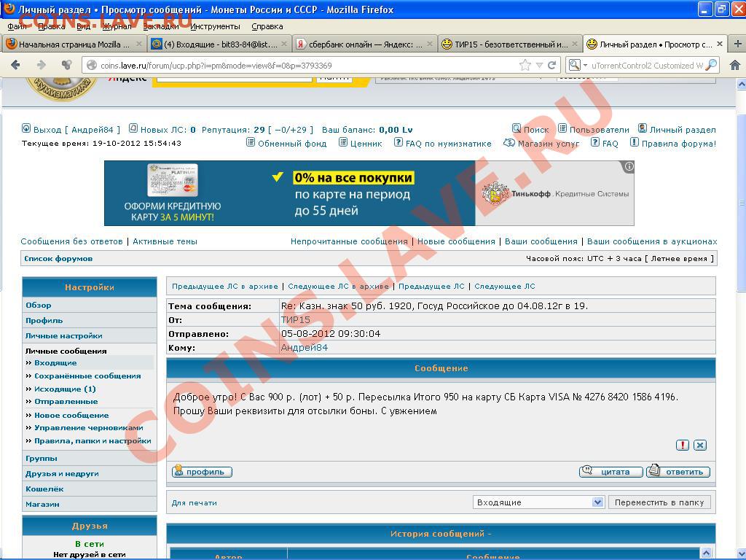Select 'Профиль' in the settings sidebar
The image size is (746, 560).
click(x=44, y=321)
